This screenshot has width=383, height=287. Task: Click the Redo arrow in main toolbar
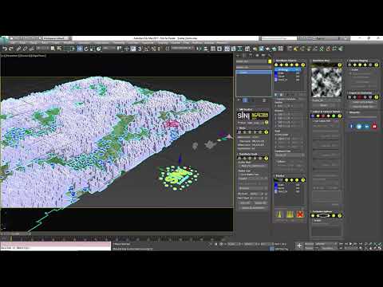pos(11,49)
